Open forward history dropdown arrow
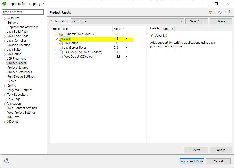234x168 pixels. coord(225,12)
